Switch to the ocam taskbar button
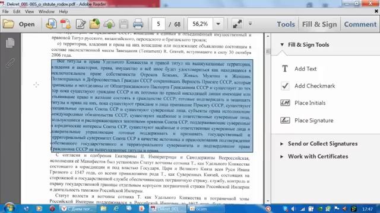This screenshot has width=380, height=213. pyautogui.click(x=205, y=209)
